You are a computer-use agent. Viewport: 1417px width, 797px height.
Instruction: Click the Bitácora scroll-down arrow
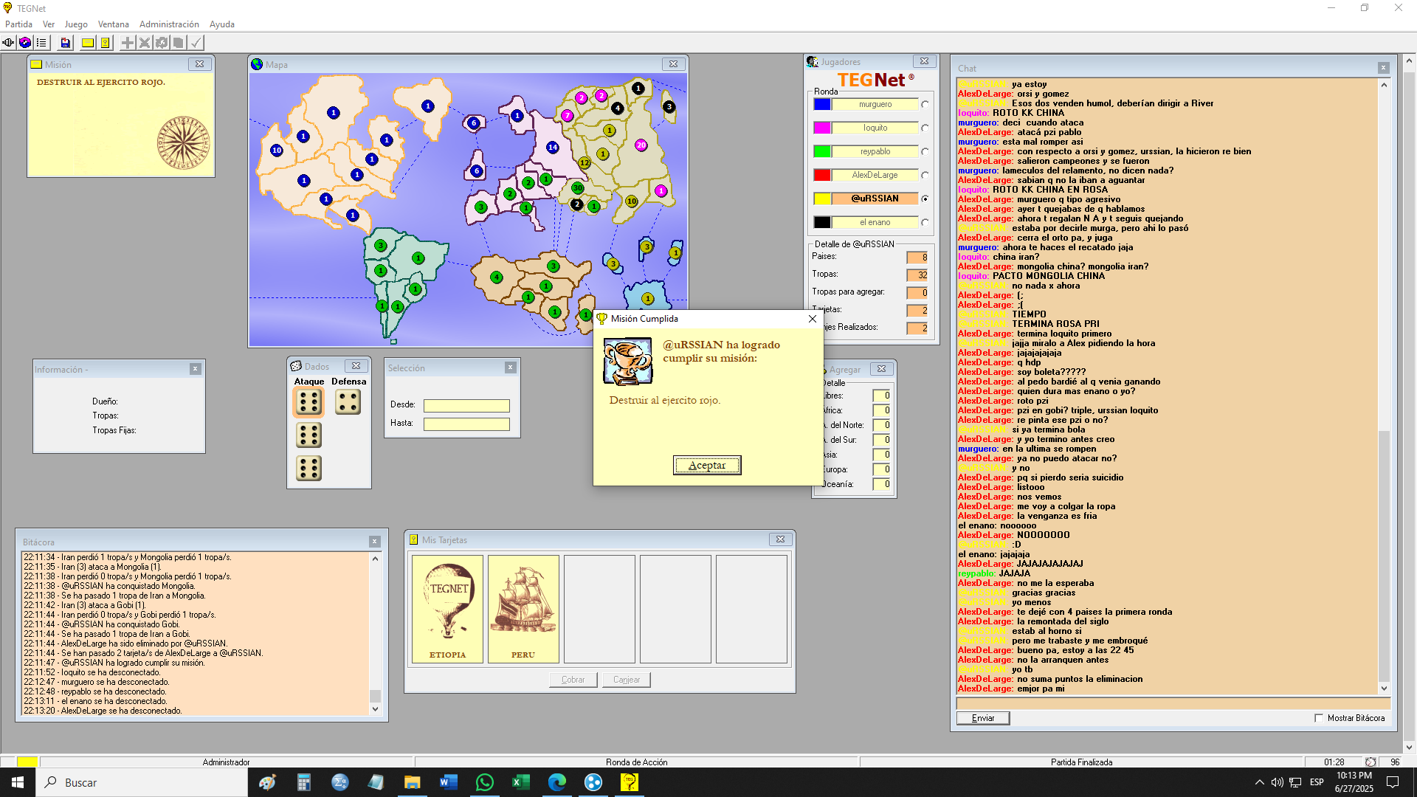coord(375,709)
